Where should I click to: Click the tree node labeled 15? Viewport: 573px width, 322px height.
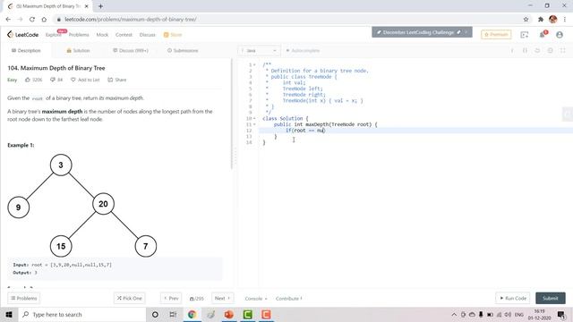point(61,246)
